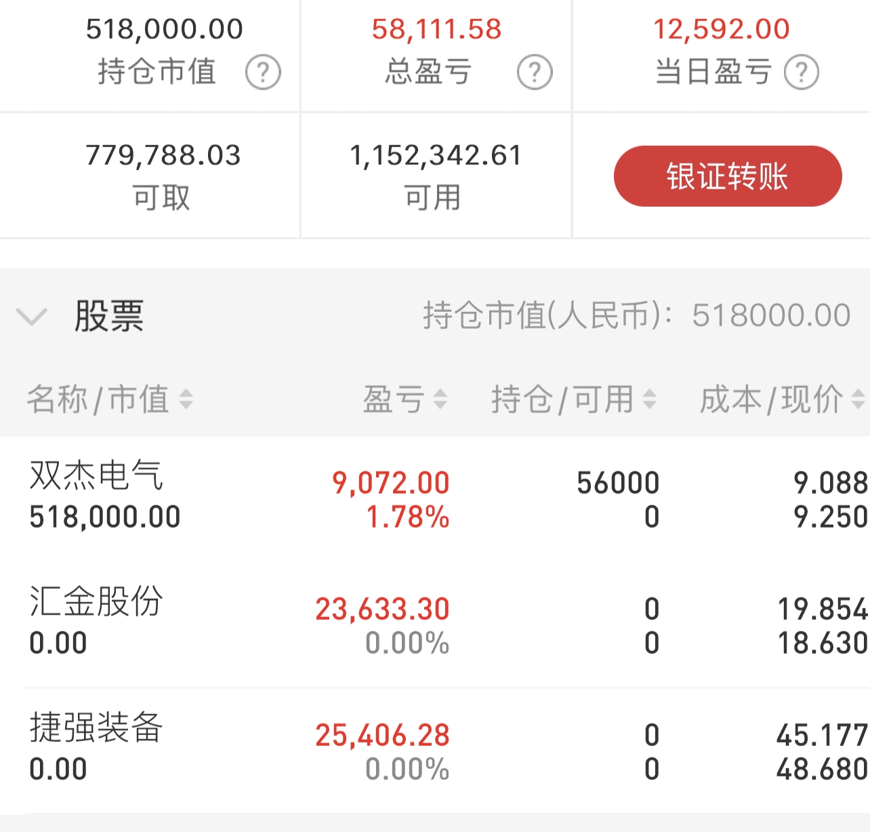Click help icon beside 持仓市值
The width and height of the screenshot is (870, 832).
coord(263,73)
